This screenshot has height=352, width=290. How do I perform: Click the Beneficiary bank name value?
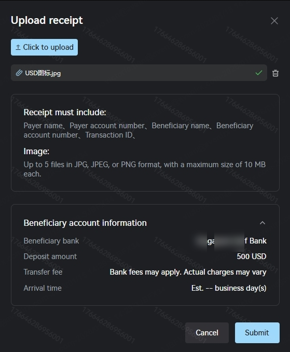pyautogui.click(x=231, y=241)
